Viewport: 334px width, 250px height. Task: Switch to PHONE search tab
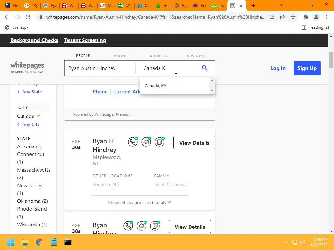coord(121,56)
